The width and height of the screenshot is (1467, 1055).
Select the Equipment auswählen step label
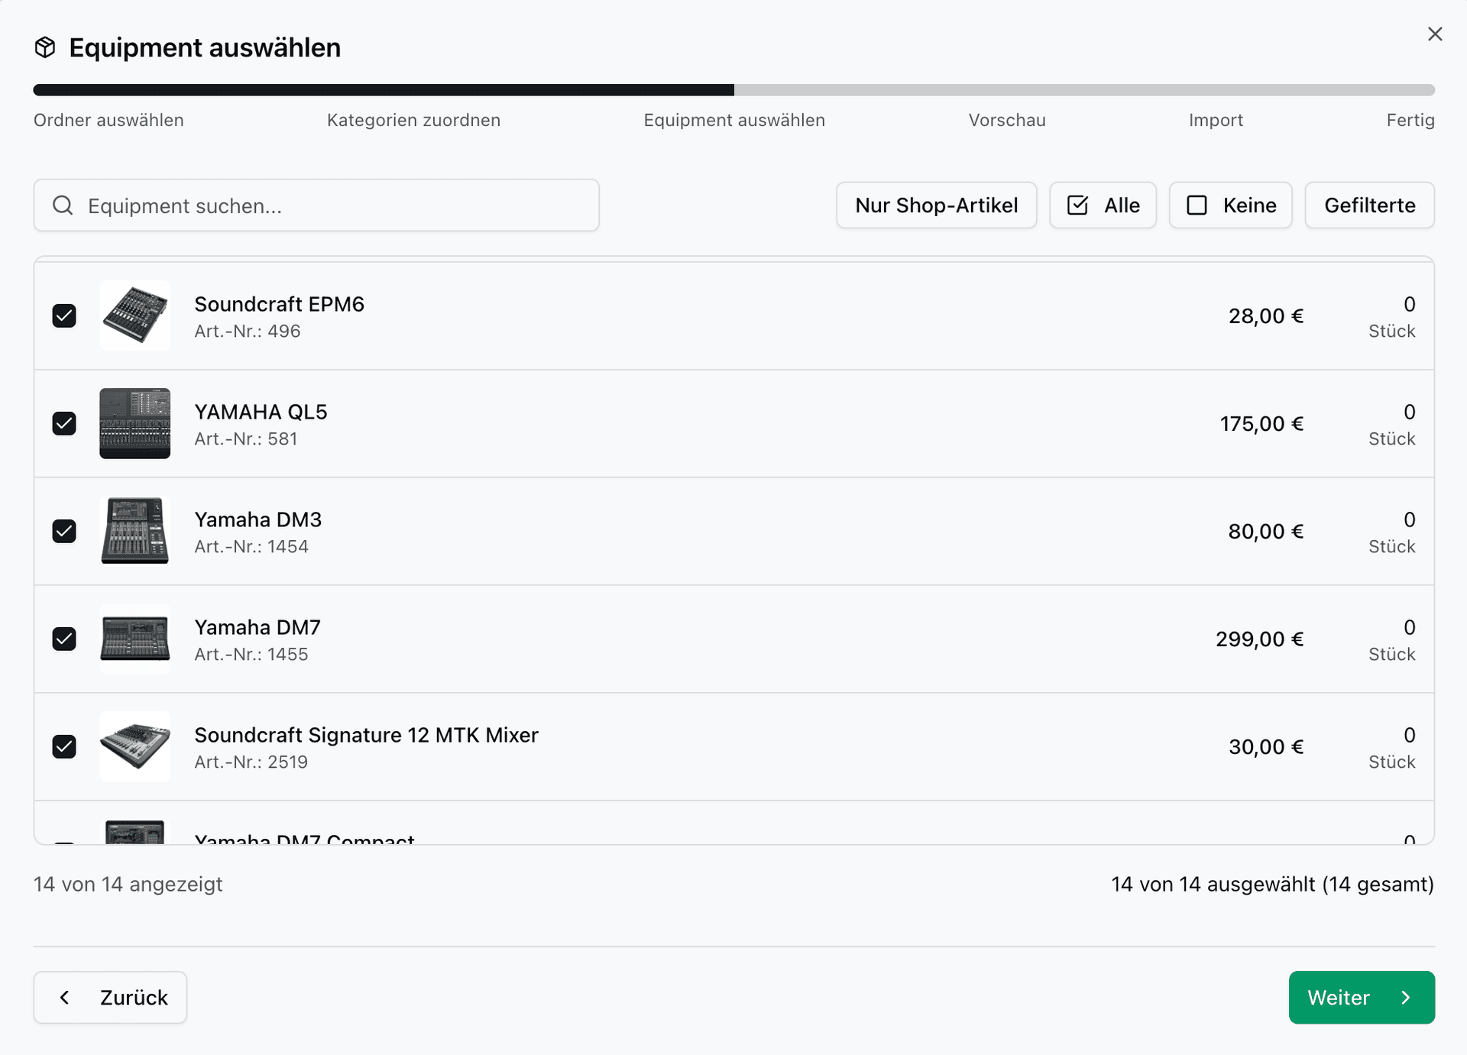[734, 120]
